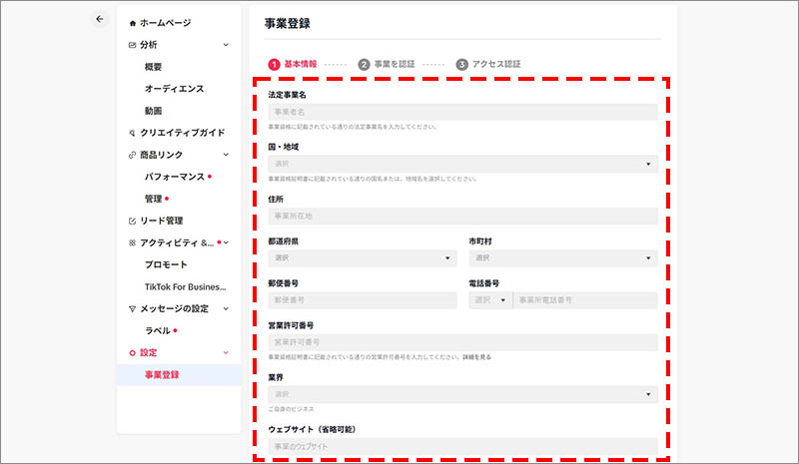Click the 詳細を見る link
This screenshot has width=799, height=464.
(474, 357)
